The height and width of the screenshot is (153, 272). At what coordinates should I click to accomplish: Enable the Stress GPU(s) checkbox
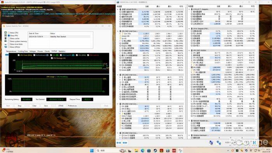click(9, 47)
